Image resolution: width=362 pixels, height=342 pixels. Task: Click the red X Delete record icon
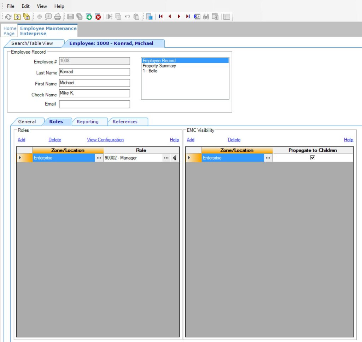pyautogui.click(x=98, y=17)
